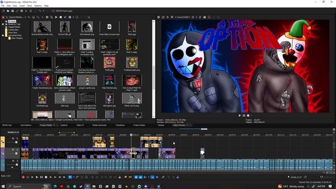Open the Project Media views dropdown arrow
The image size is (336, 189).
(x=73, y=17)
